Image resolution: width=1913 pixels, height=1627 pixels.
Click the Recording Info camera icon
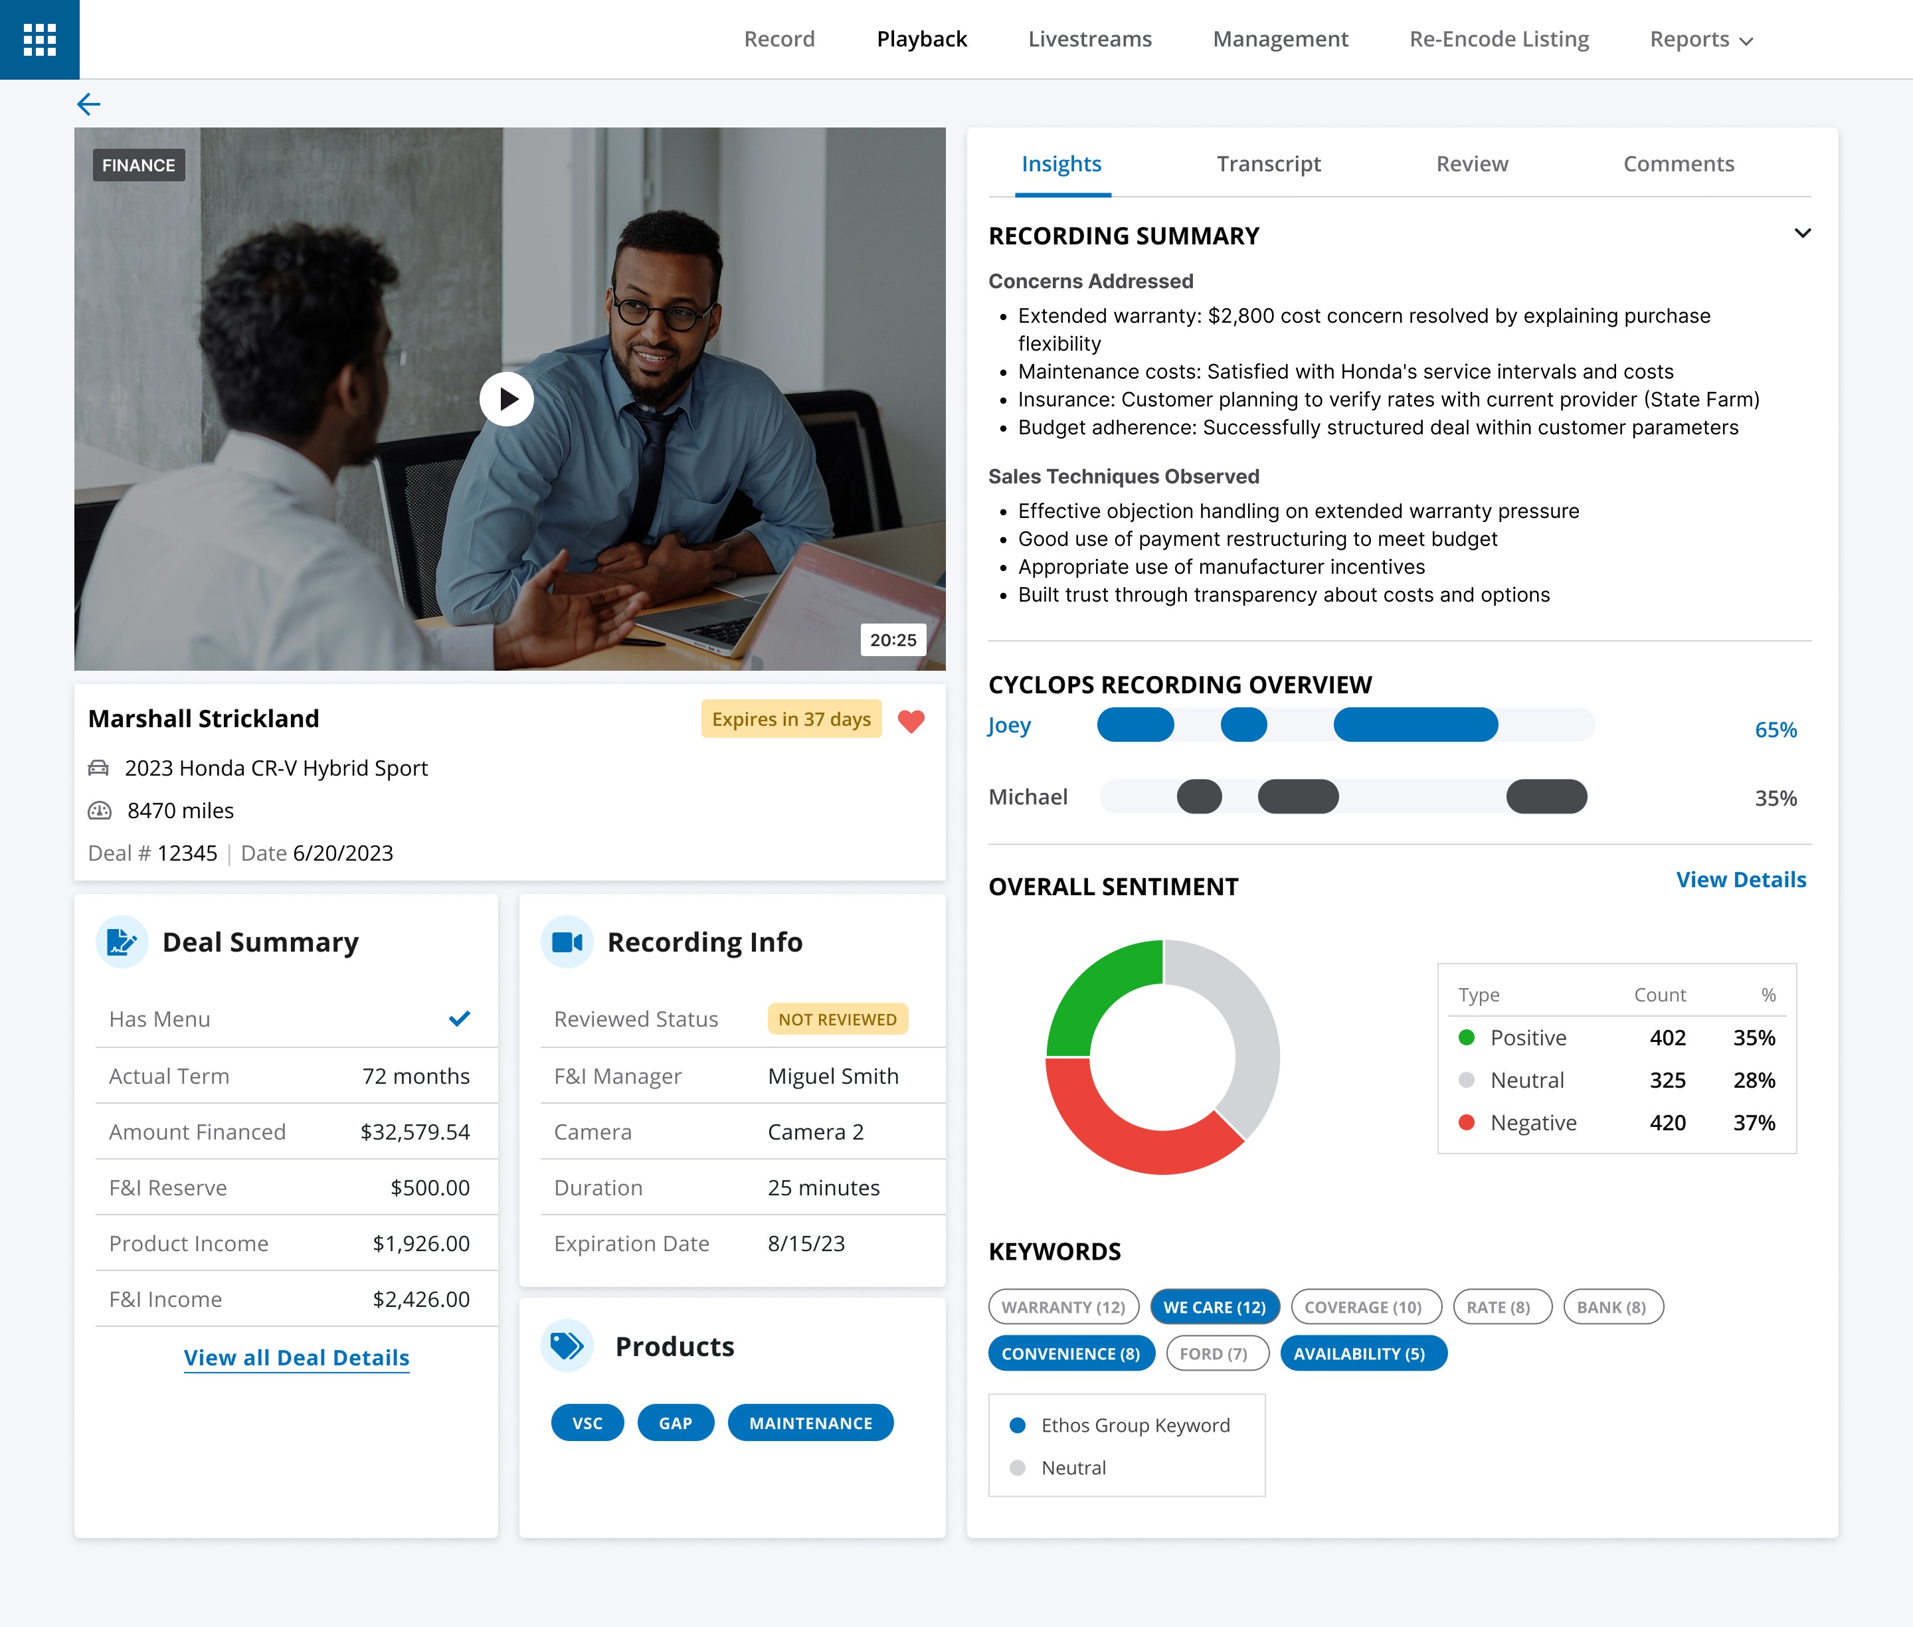click(567, 942)
